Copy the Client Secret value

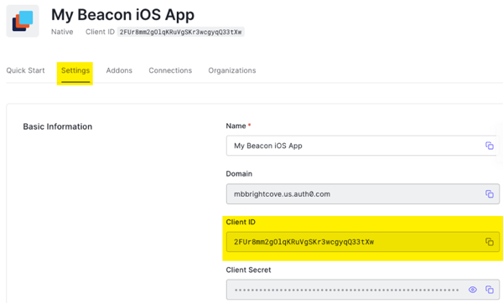[x=490, y=290]
